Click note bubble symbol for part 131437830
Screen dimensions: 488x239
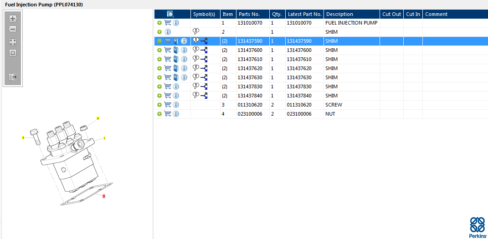tap(196, 86)
